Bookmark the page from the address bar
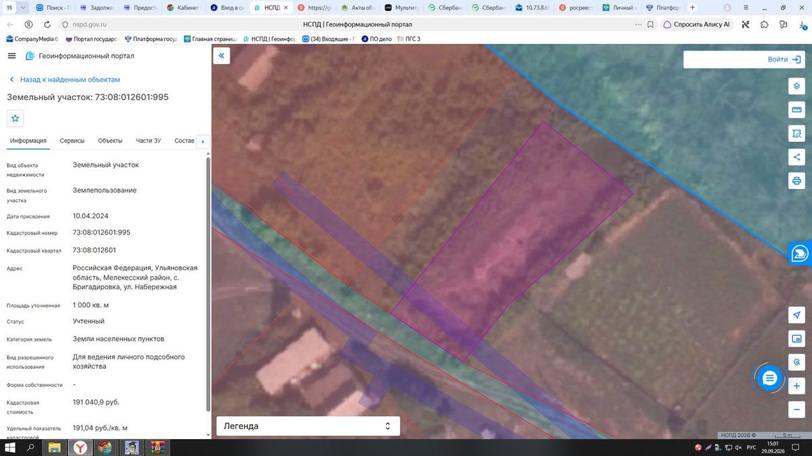Screen dimensions: 812x456 (x=650, y=24)
